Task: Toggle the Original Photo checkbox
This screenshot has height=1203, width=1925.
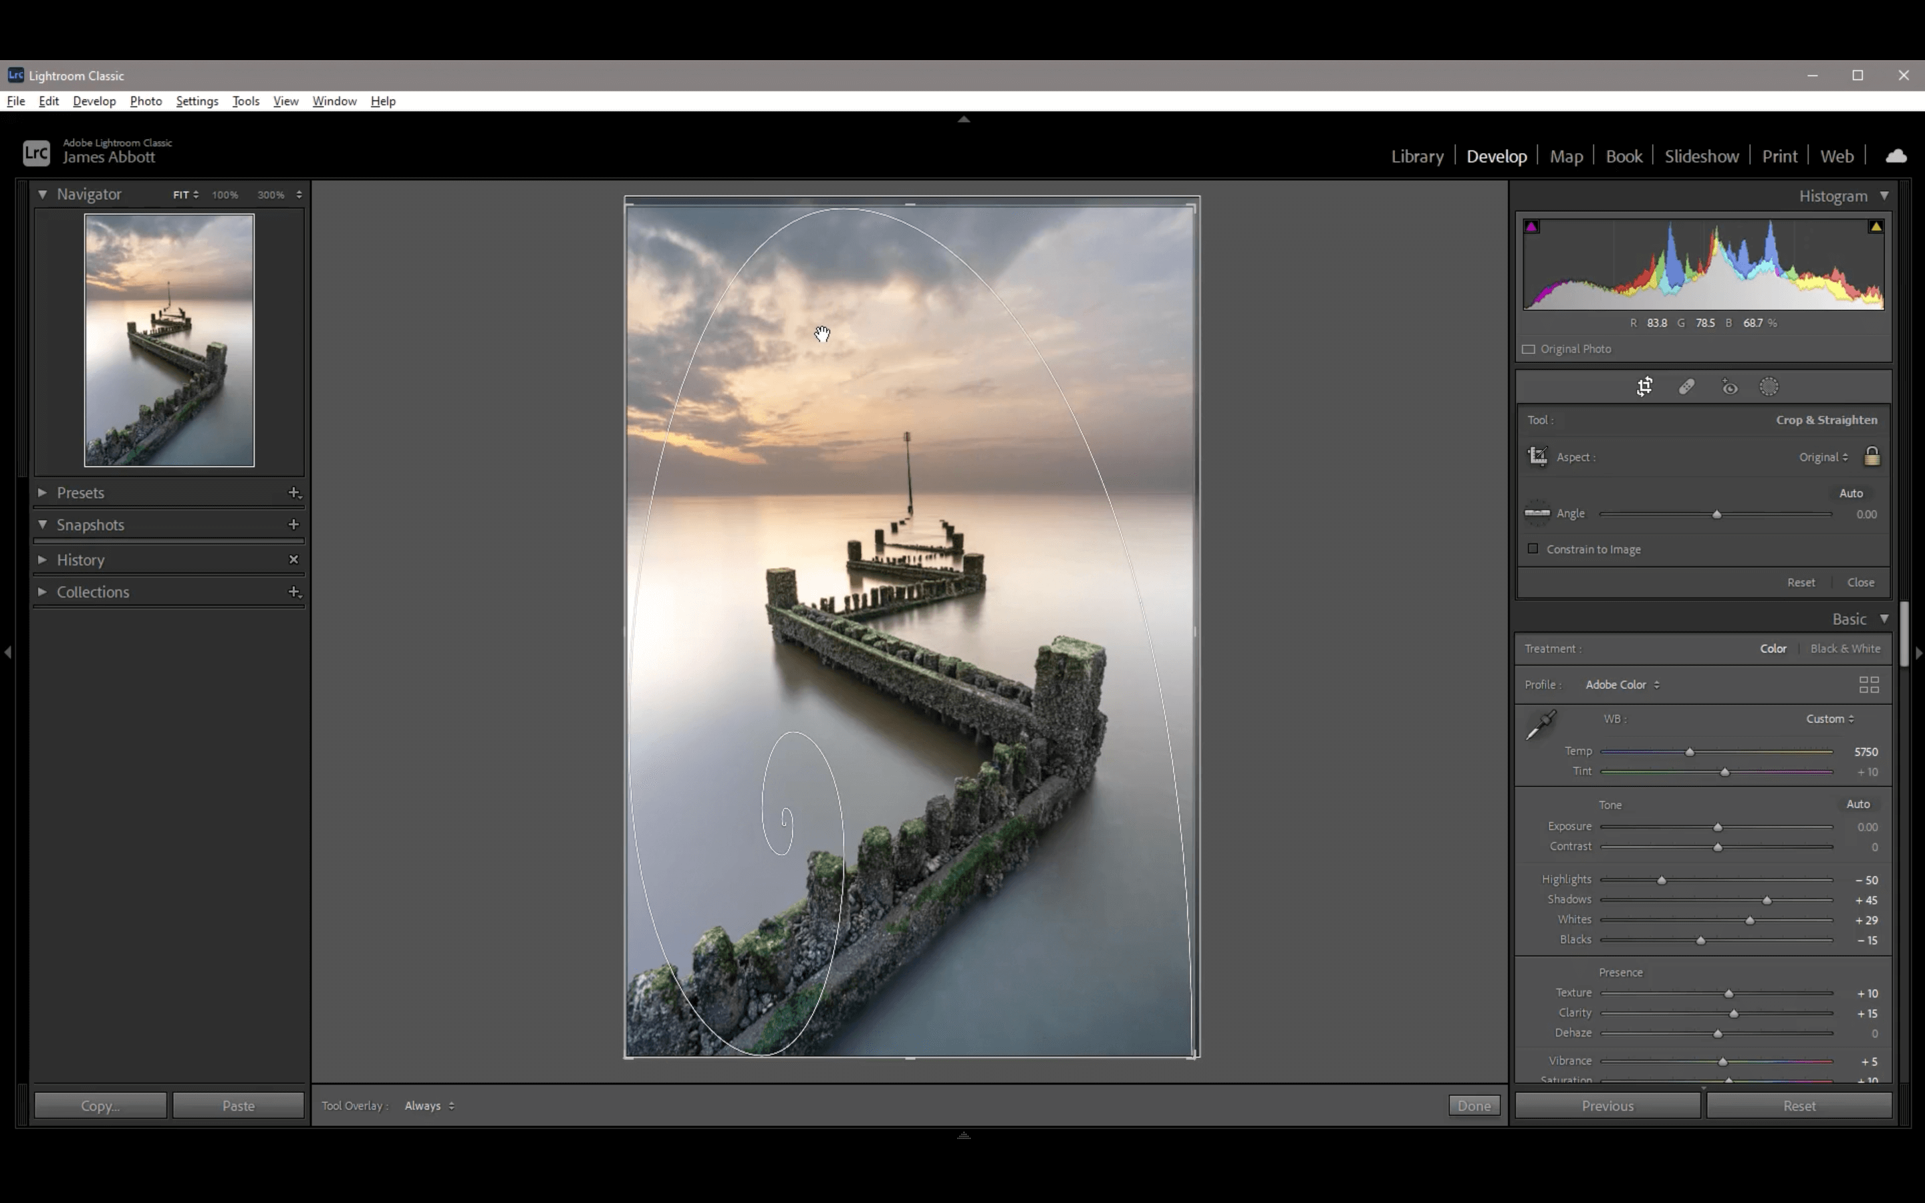Action: coord(1528,350)
